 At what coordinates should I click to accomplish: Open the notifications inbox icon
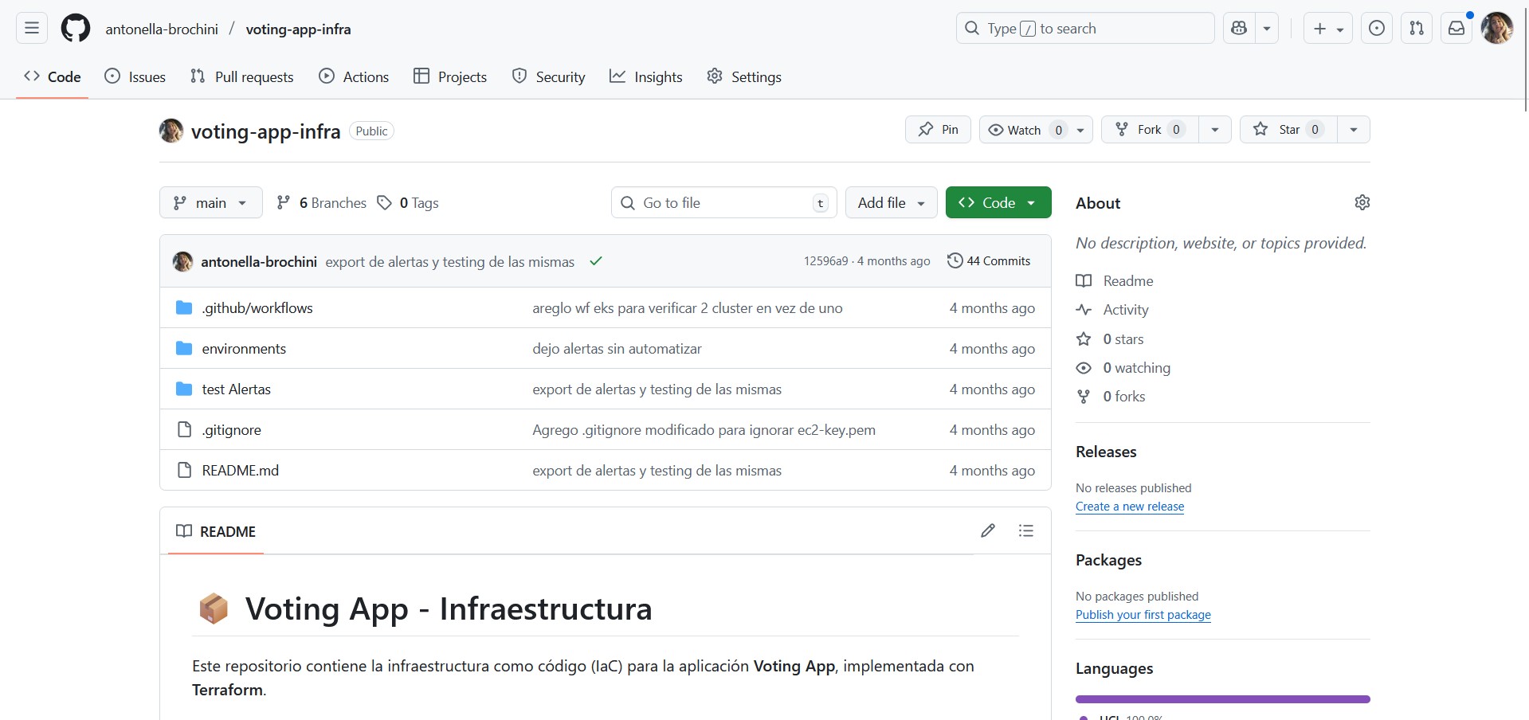click(1456, 29)
